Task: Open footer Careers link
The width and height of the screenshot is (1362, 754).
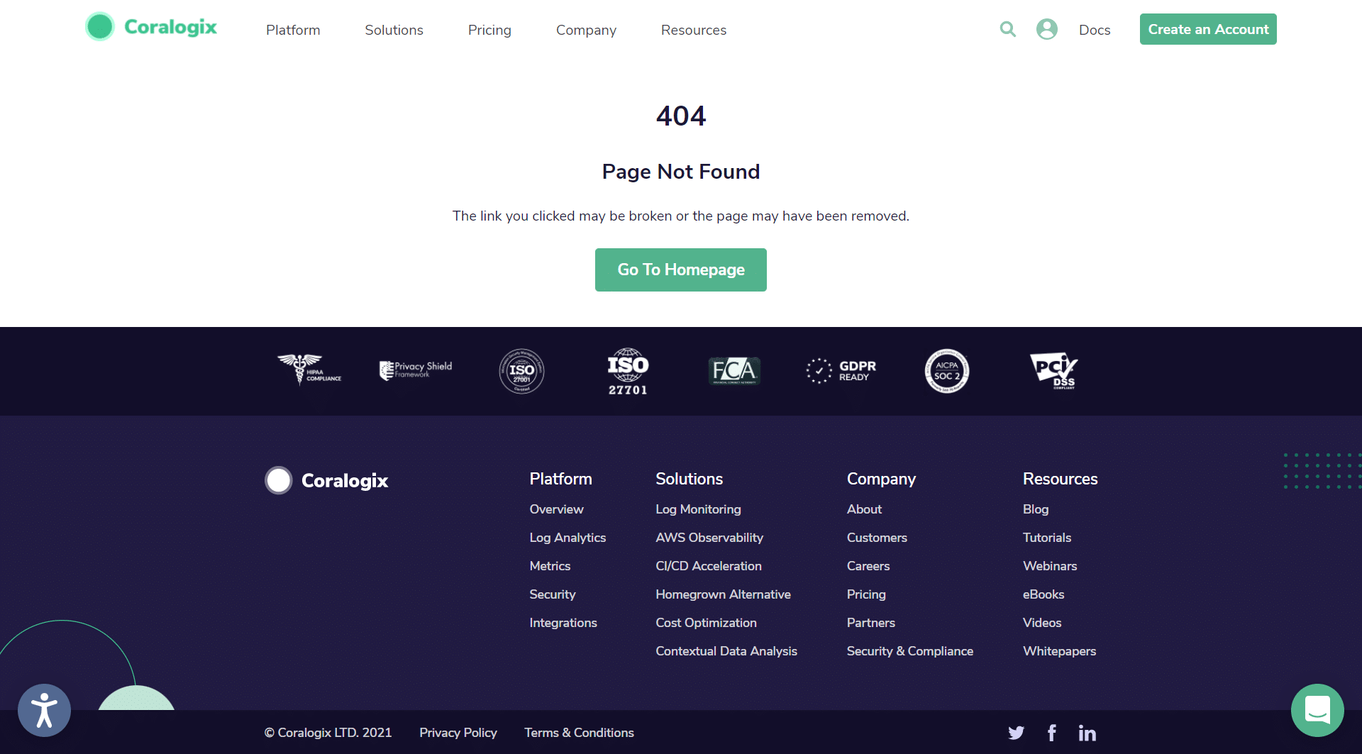Action: point(868,566)
